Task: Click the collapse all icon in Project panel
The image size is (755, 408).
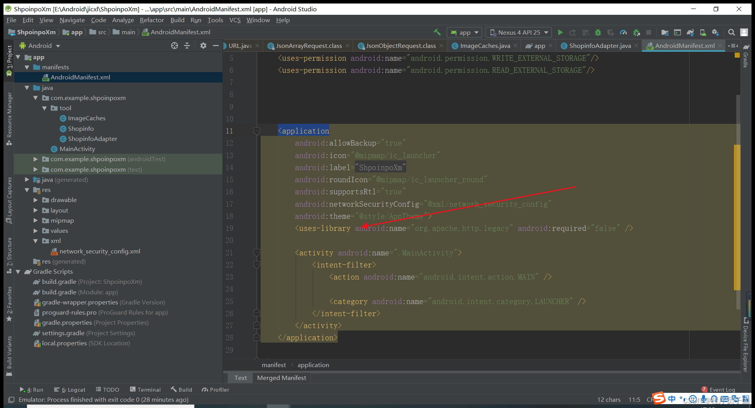Action: point(187,46)
